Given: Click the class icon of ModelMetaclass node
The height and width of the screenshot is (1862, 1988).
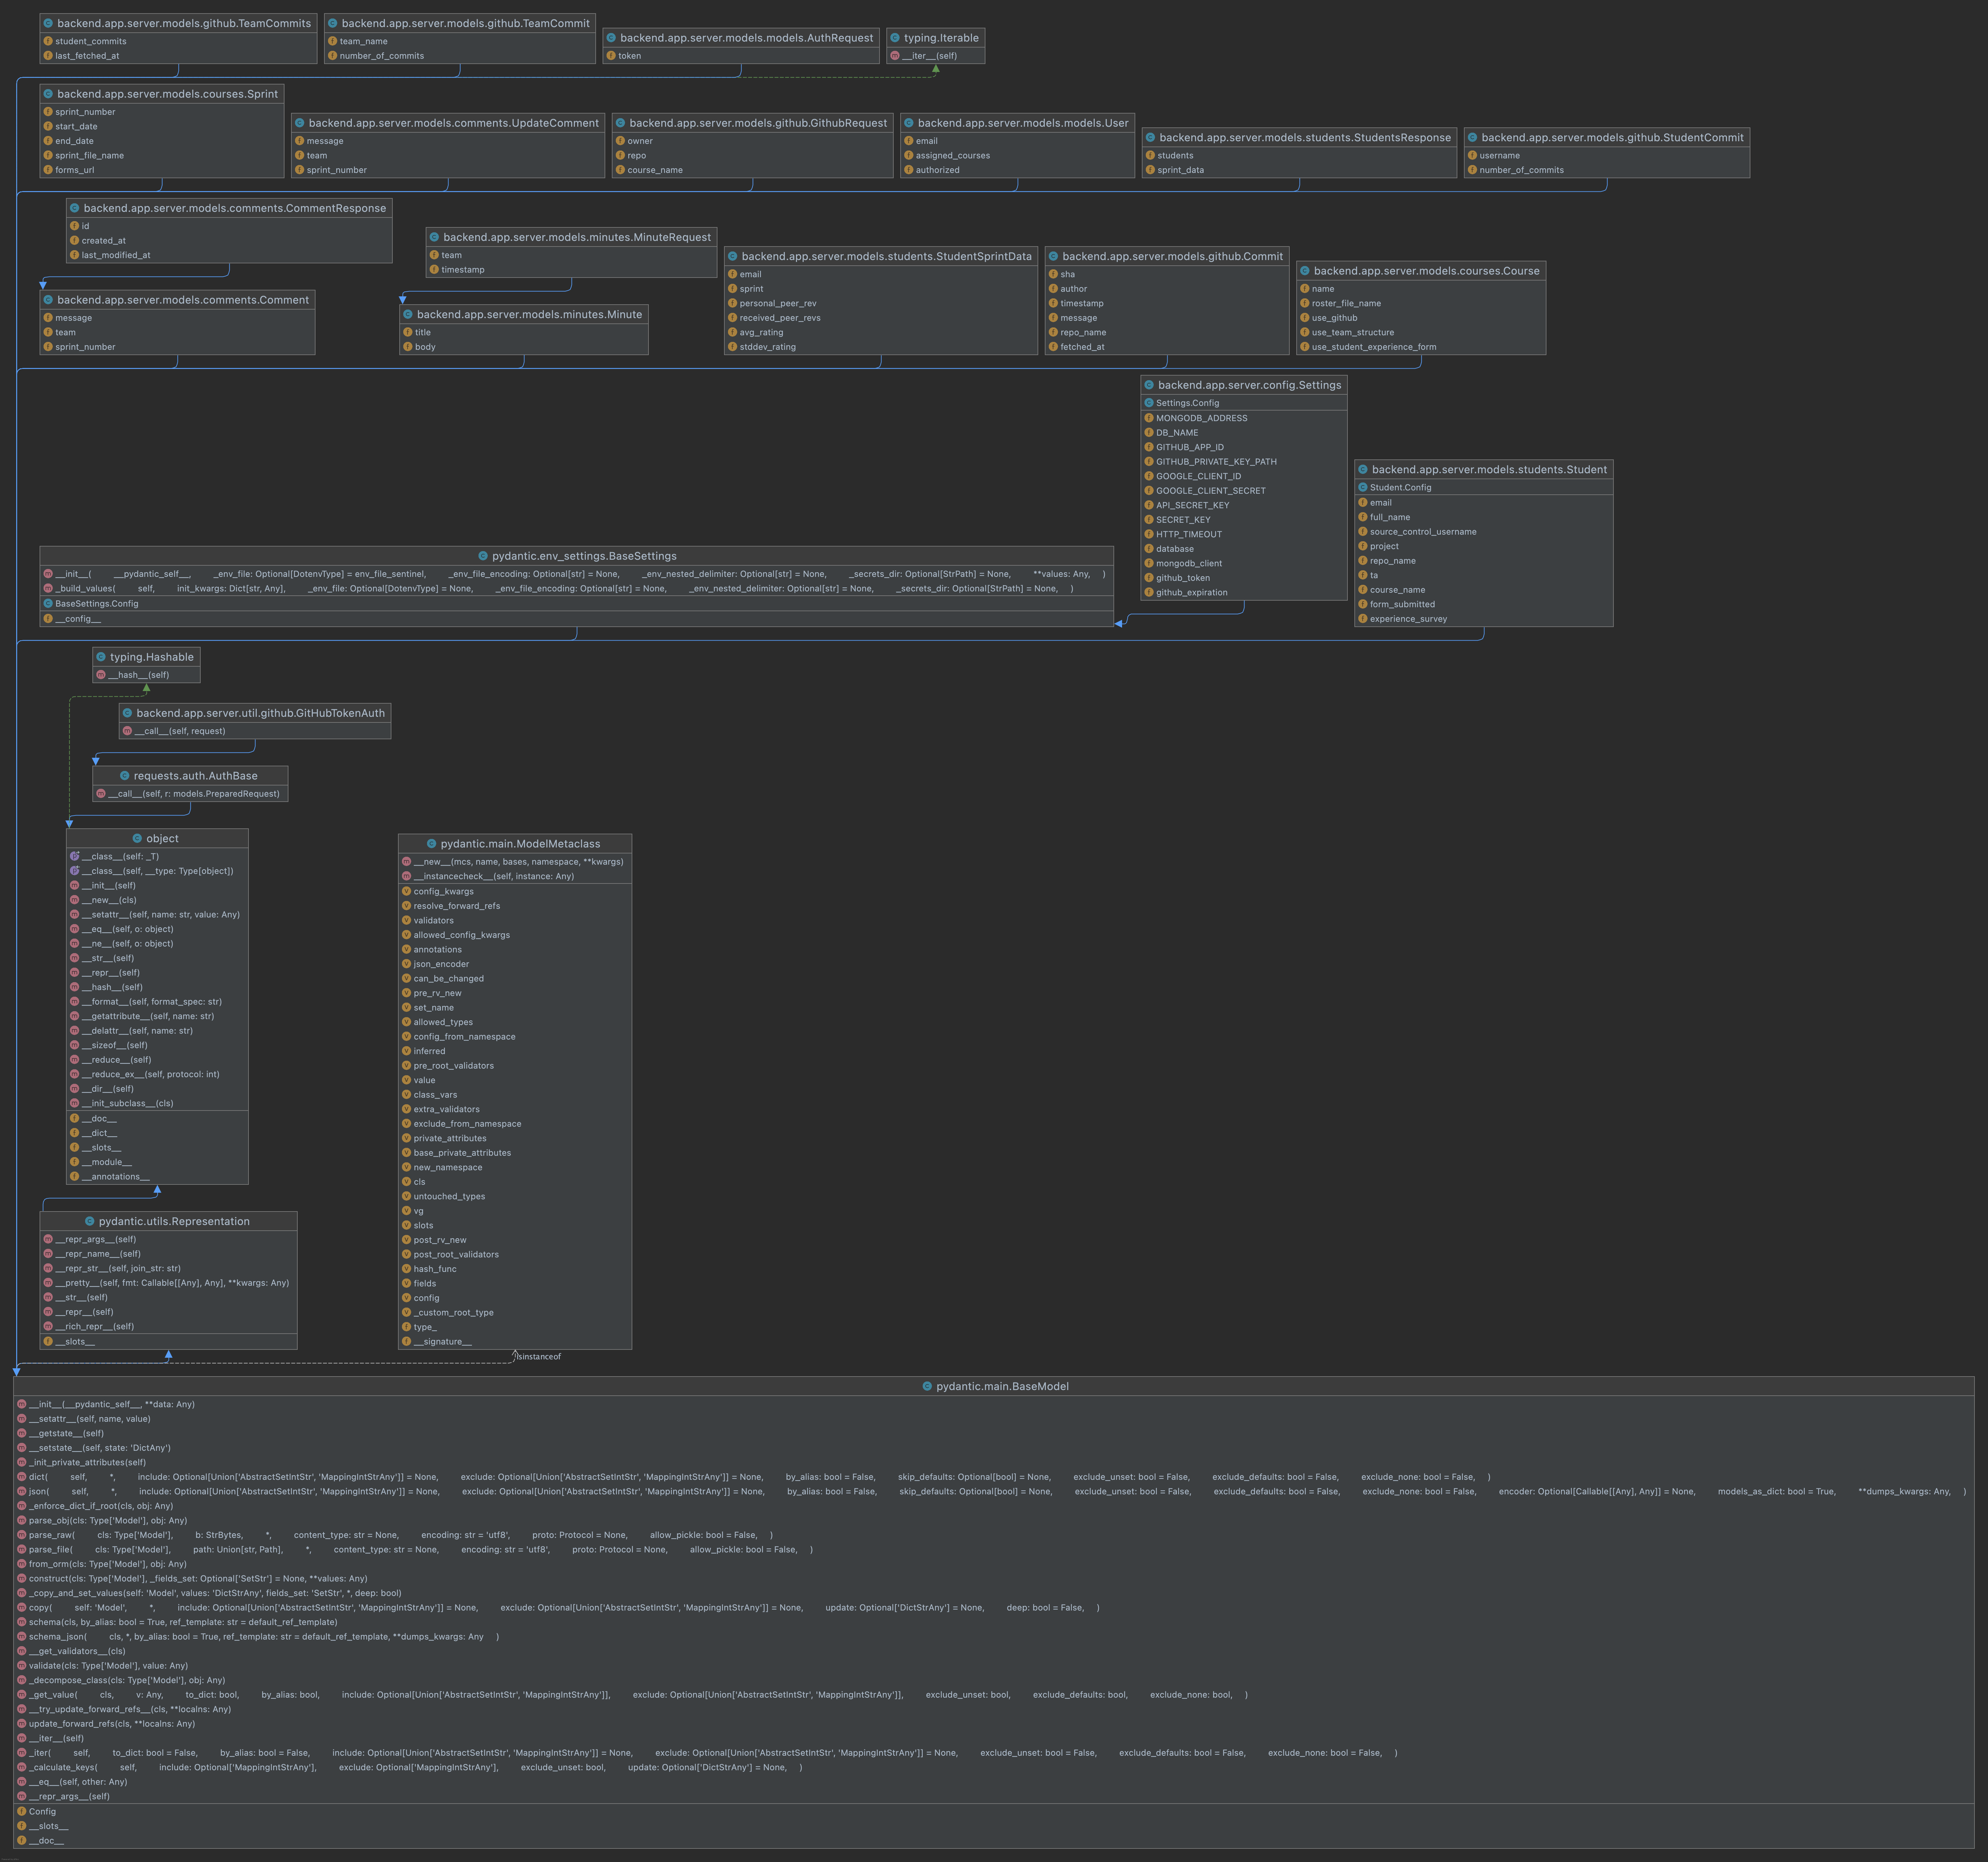Looking at the screenshot, I should point(432,844).
